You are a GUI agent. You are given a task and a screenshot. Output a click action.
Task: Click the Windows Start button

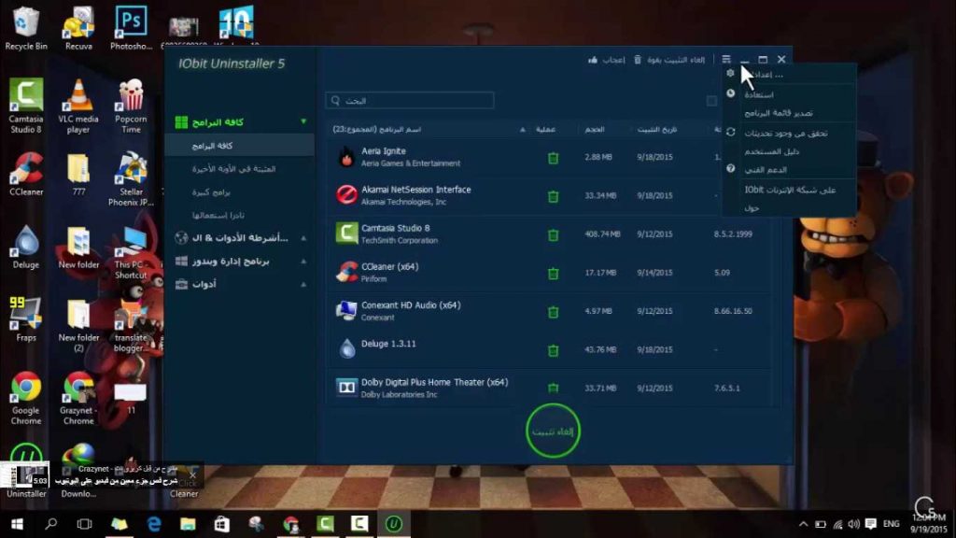tap(17, 523)
